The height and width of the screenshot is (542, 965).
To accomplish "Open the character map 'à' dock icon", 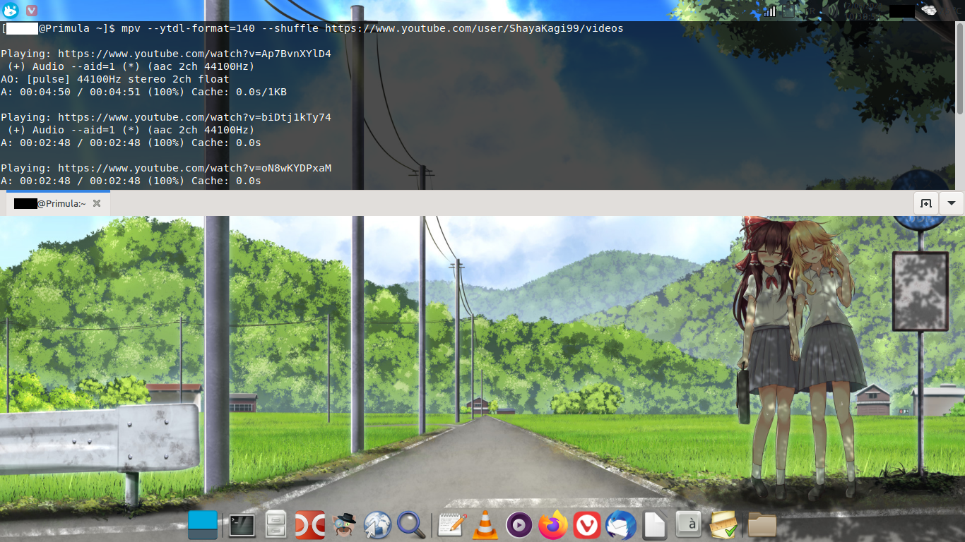I will 689,525.
